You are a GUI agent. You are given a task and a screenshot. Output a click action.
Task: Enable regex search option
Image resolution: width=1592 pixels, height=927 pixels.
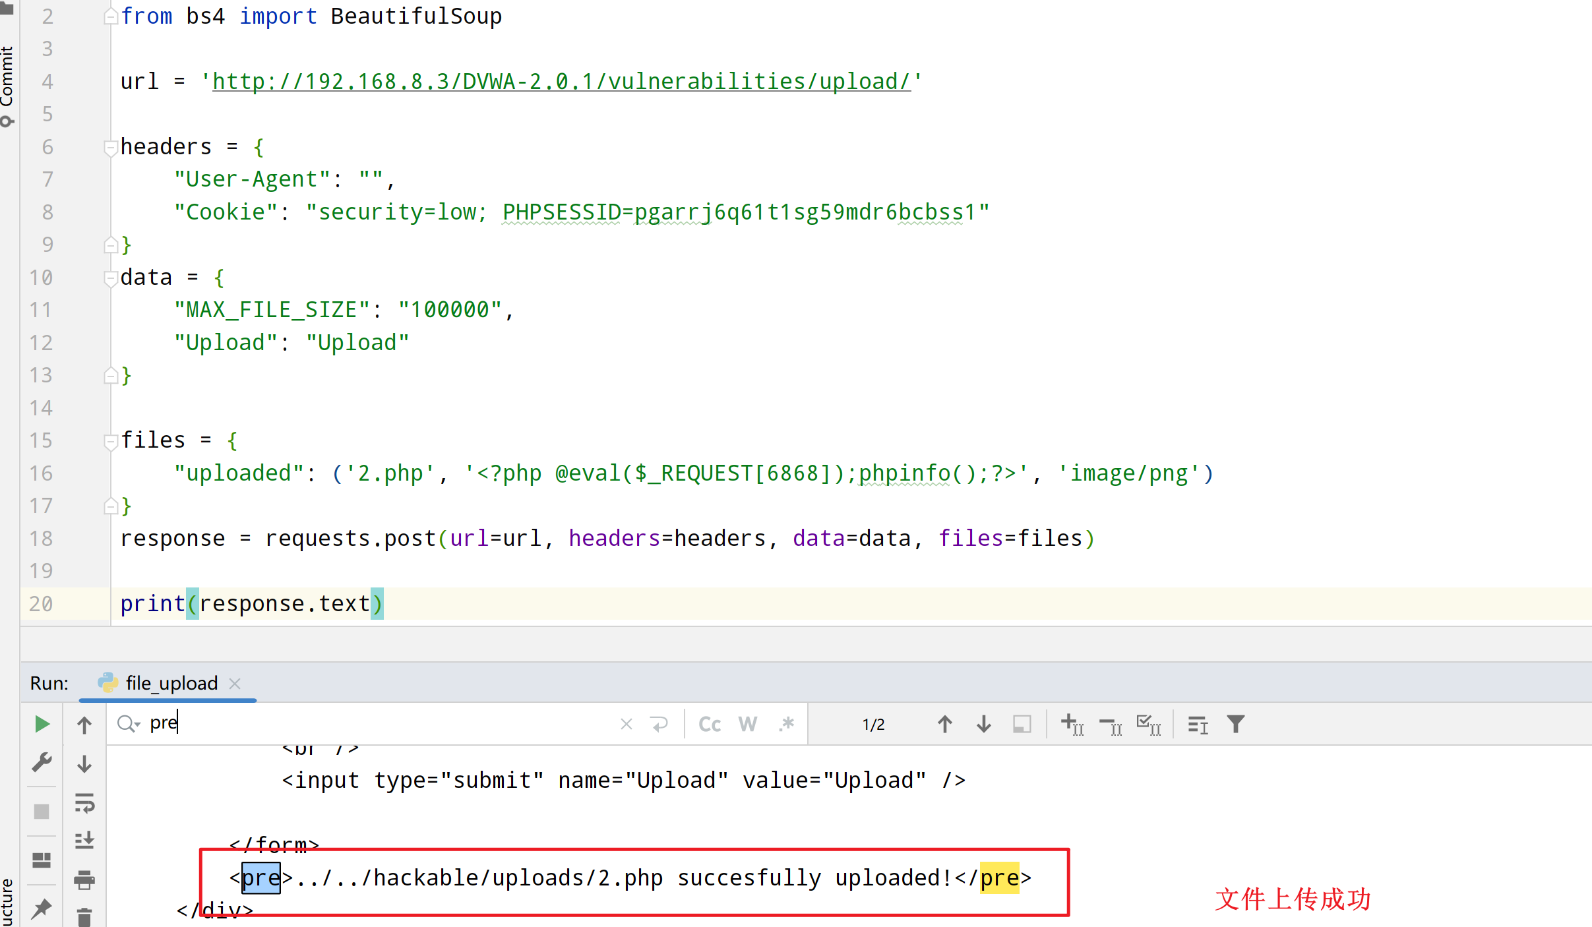tap(786, 724)
